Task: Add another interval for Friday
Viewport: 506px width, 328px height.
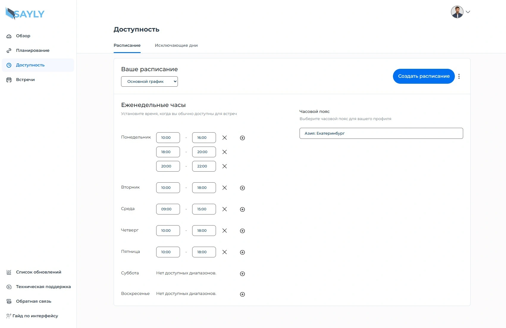Action: [242, 252]
